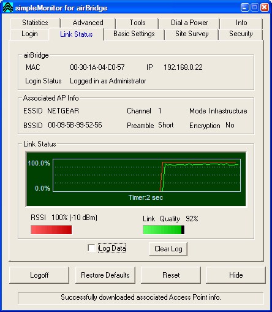Close the simpleMonitor window
The width and height of the screenshot is (272, 312).
pyautogui.click(x=265, y=7)
